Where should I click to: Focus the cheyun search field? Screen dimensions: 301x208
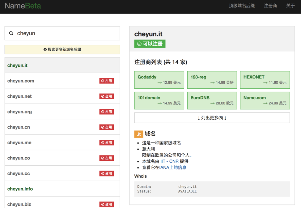coord(62,33)
